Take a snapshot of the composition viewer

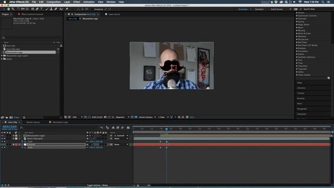pyautogui.click(x=105, y=117)
